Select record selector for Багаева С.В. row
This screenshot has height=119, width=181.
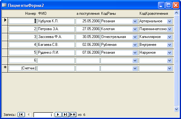[5, 45]
